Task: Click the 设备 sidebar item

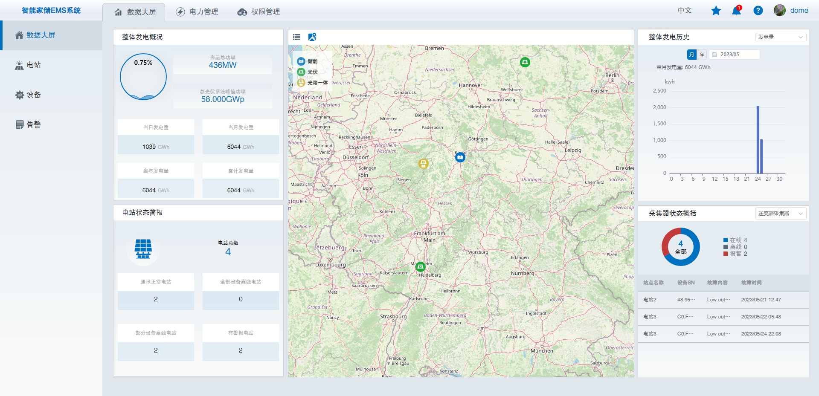Action: click(x=33, y=95)
